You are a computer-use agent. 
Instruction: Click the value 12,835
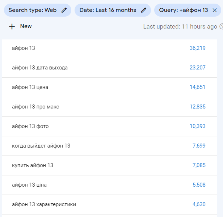point(198,107)
